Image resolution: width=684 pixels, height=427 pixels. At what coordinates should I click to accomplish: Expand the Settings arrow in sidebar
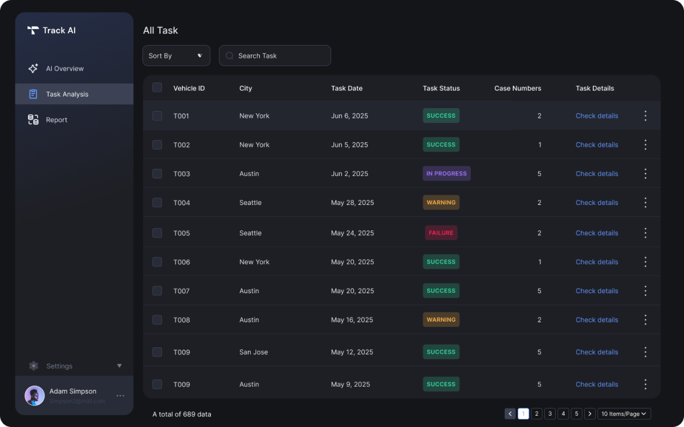119,366
